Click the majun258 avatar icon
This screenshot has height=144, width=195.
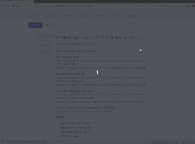(x=57, y=44)
